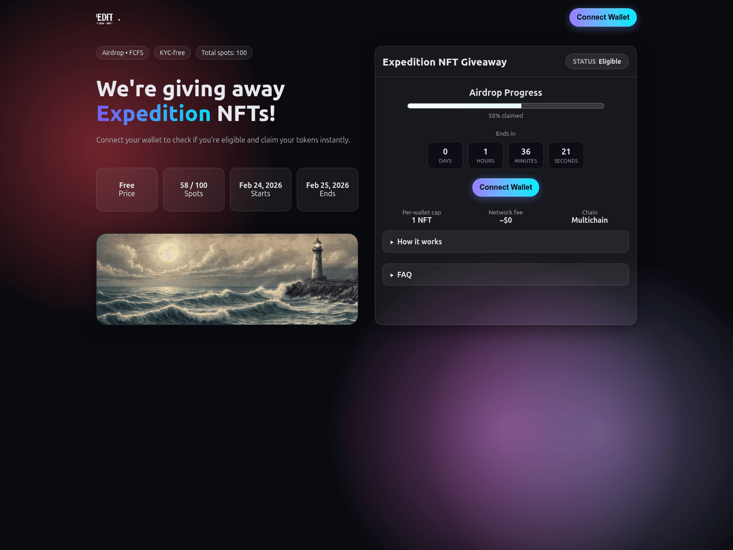Click the Connect Wallet button in the header

tap(603, 17)
